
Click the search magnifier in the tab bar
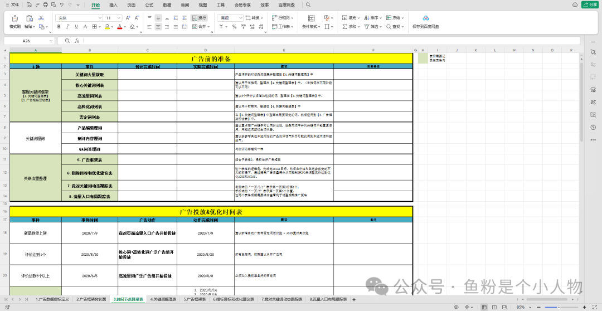pos(308,5)
